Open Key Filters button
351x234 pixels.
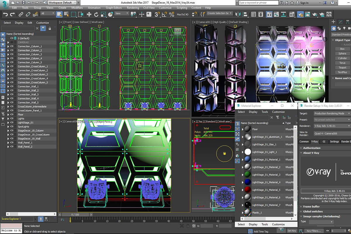[313, 231]
